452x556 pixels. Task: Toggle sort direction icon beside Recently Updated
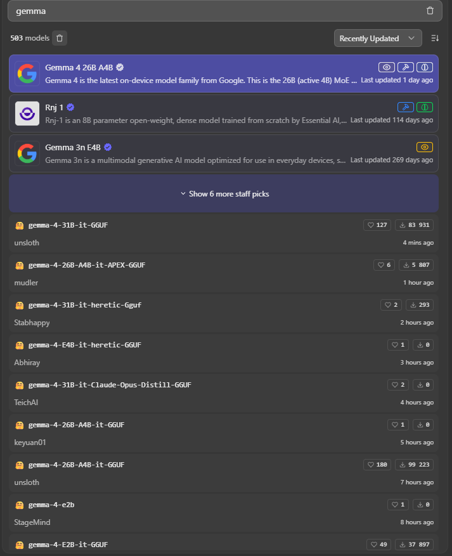[435, 38]
